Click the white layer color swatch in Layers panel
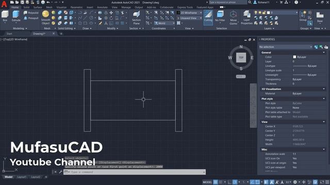 click(268, 13)
